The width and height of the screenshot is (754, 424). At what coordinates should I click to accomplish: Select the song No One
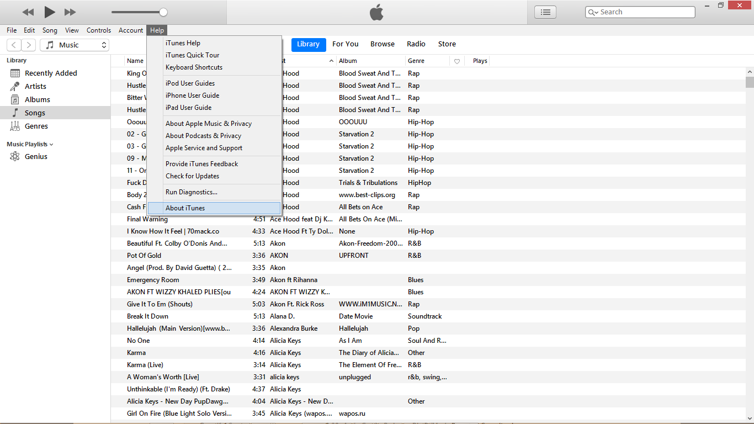tap(139, 341)
